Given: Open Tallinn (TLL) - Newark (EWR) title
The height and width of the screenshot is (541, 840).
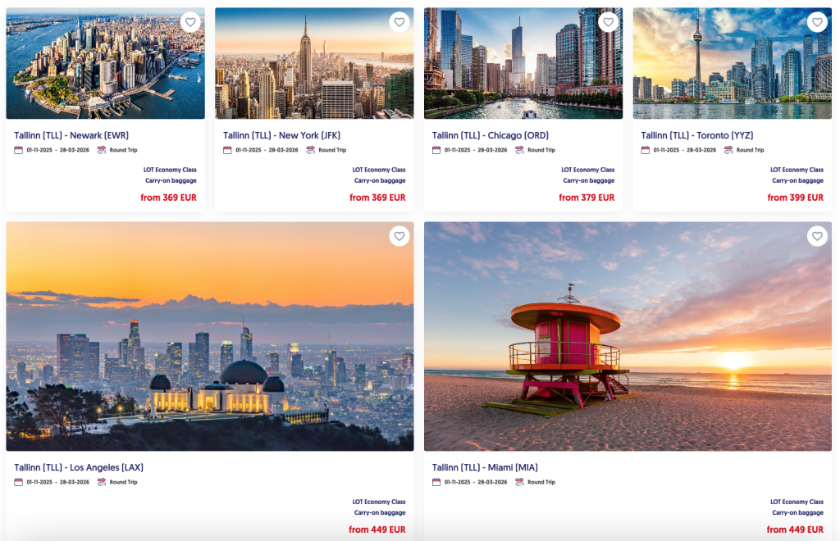Looking at the screenshot, I should coord(71,135).
